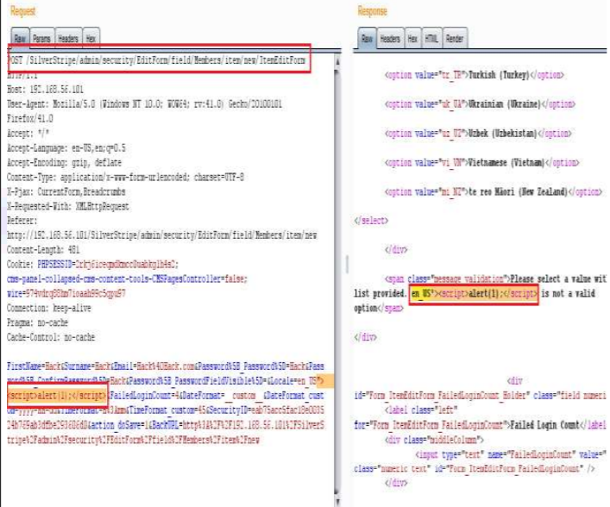This screenshot has width=610, height=507.
Task: Open the Response Headers tab
Action: [391, 40]
